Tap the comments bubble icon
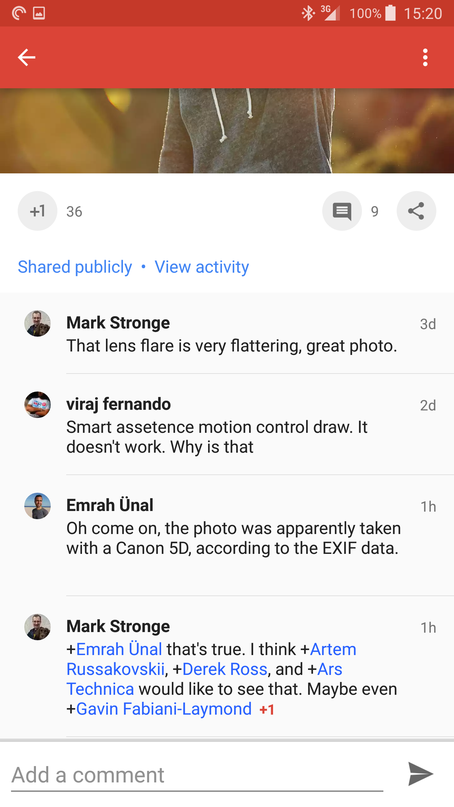Viewport: 454px width, 807px height. pos(342,211)
